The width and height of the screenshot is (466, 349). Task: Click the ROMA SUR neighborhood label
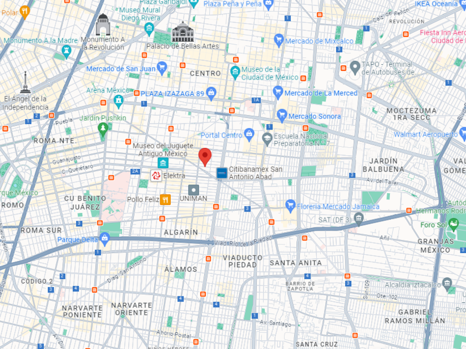point(41,230)
